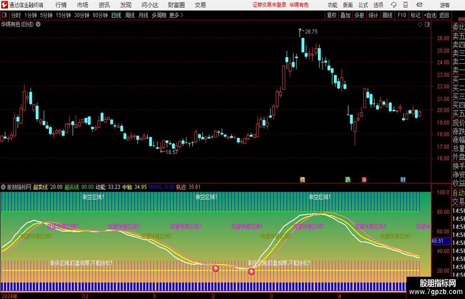Open the 资讯 menu
This screenshot has height=299, width=465.
pos(104,5)
